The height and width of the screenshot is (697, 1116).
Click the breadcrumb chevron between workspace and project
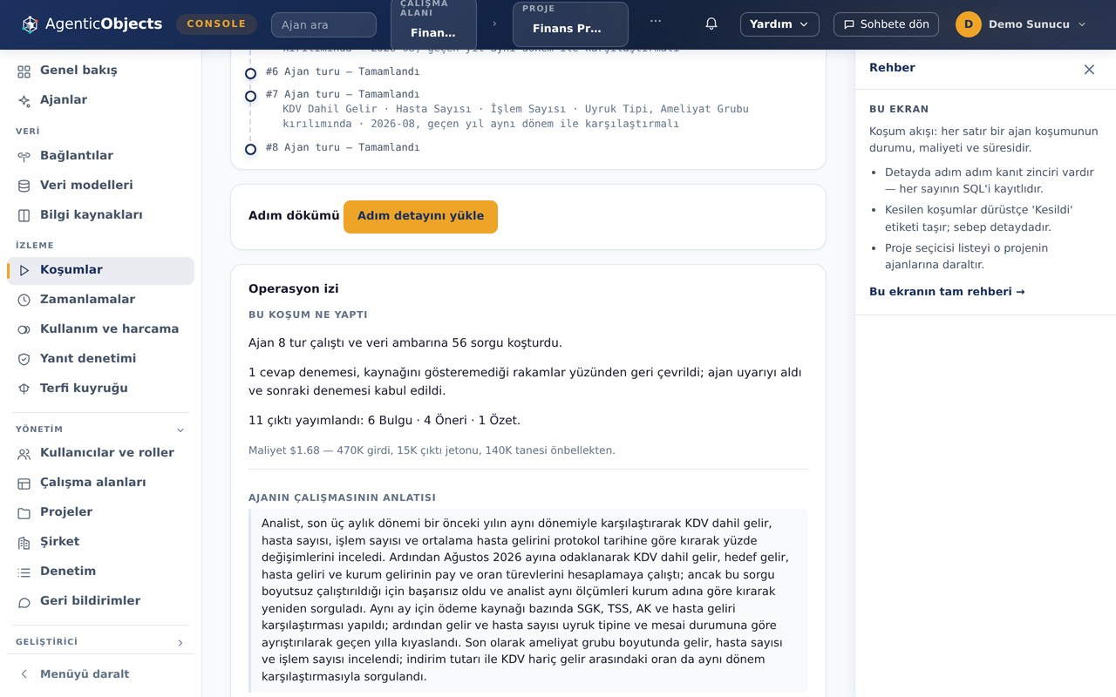[494, 24]
